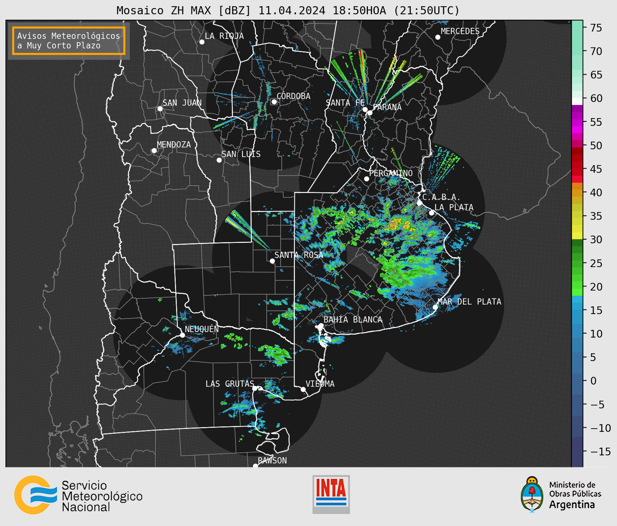Click the white dot marking Viedma
The image size is (617, 526).
[x=303, y=389]
